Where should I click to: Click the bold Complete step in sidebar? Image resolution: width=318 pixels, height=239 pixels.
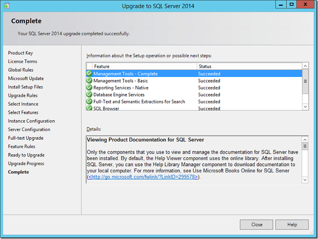pyautogui.click(x=18, y=172)
